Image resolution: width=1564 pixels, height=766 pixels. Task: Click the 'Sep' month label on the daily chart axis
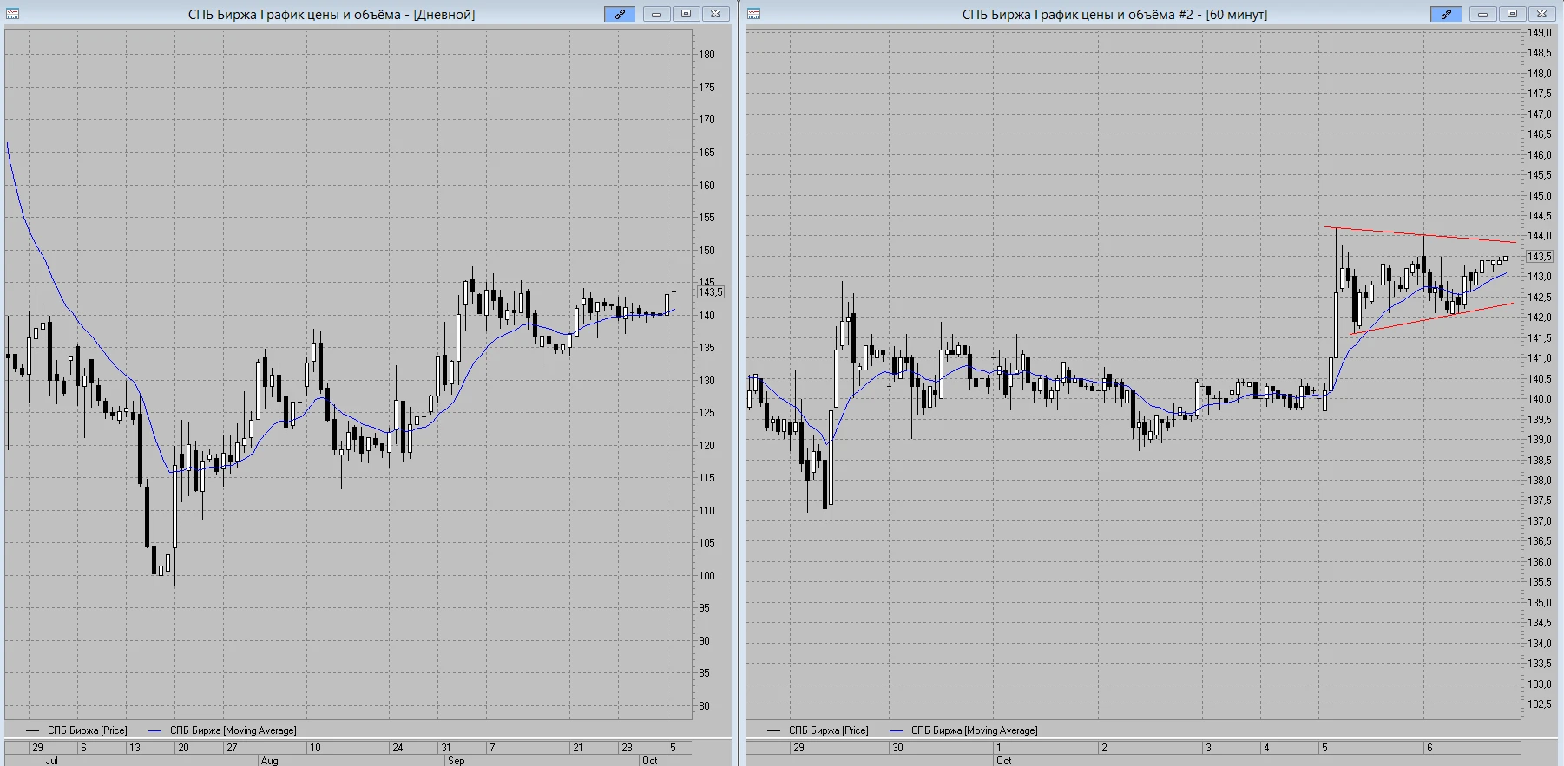[x=456, y=761]
